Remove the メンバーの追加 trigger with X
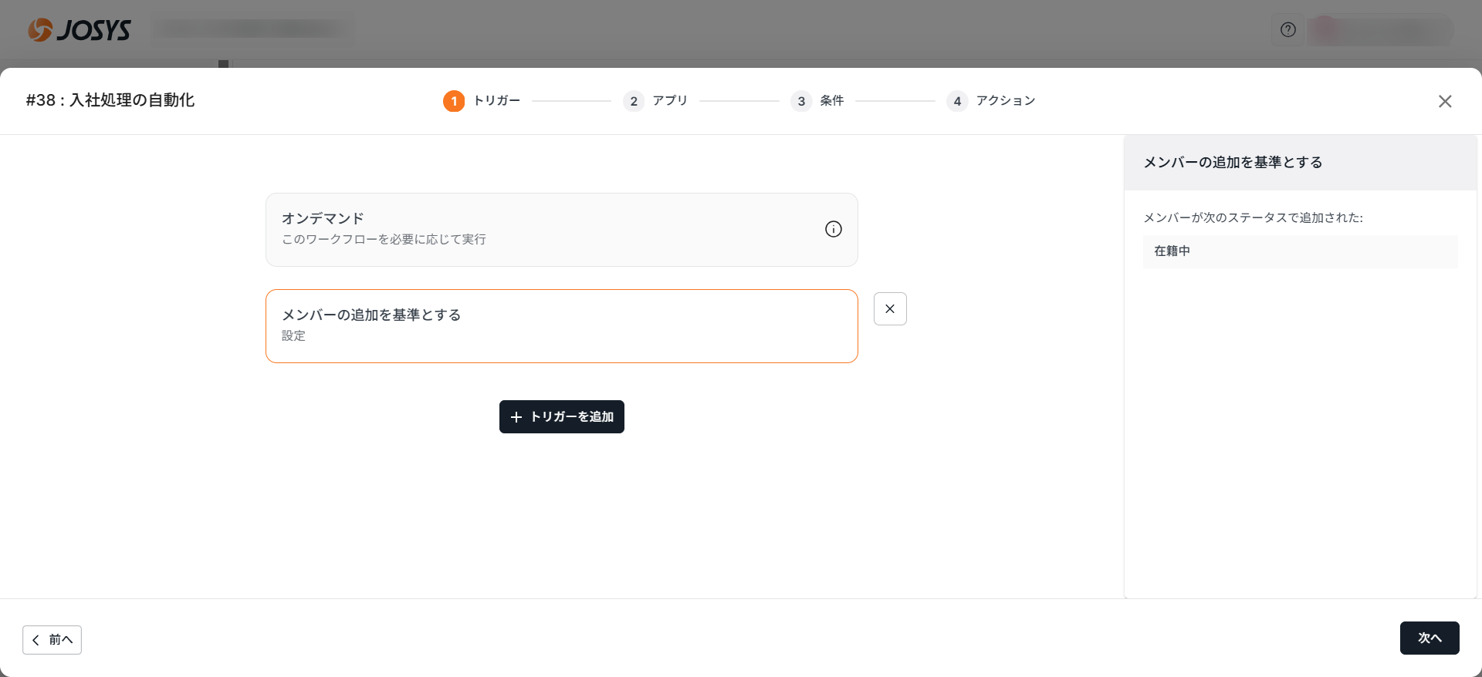The width and height of the screenshot is (1482, 677). tap(890, 308)
